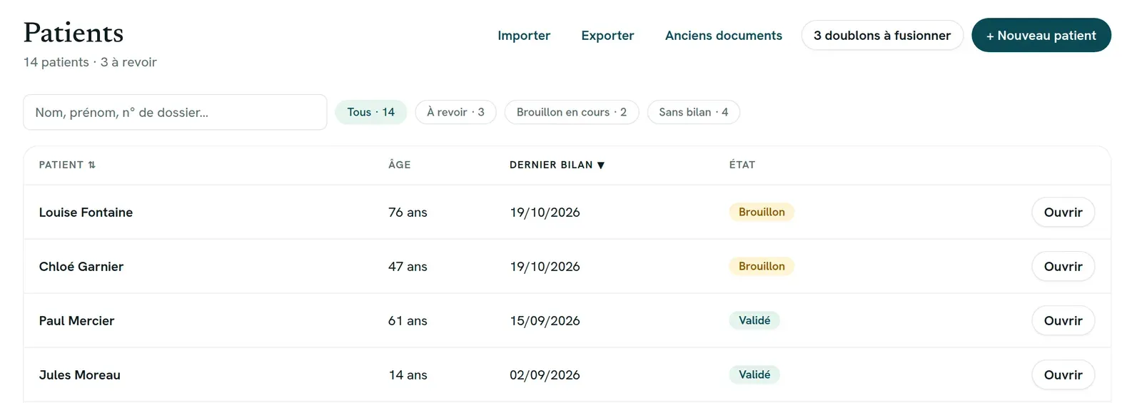Screen dimensions: 1142x403
Task: Click the Brouillon badge for Chloé Garnier
Action: 762,266
